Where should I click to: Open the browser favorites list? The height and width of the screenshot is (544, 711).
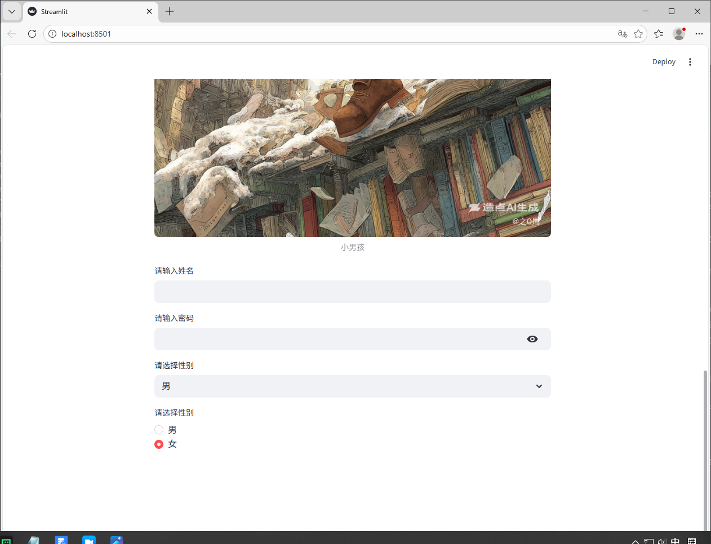[659, 34]
